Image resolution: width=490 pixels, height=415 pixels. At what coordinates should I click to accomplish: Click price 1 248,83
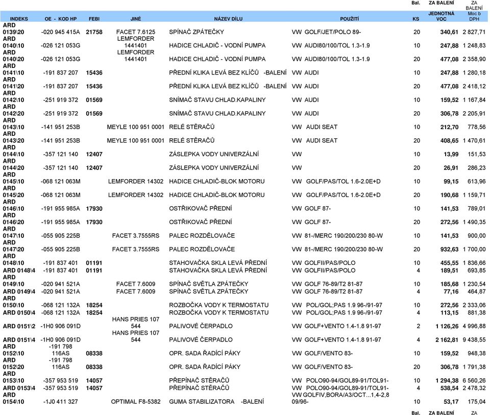474,45
